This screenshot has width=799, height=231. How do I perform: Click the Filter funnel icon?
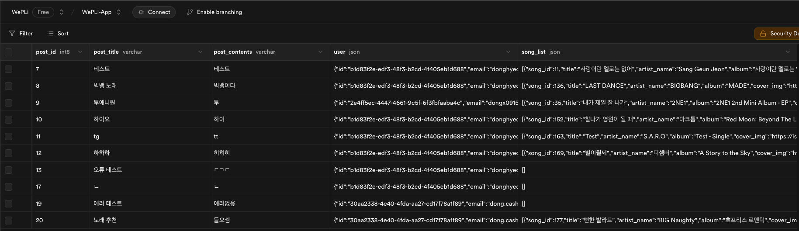[12, 34]
